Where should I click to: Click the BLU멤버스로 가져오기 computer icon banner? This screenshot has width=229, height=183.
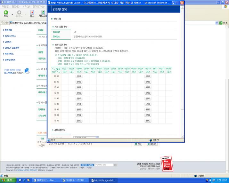pyautogui.click(x=17, y=71)
